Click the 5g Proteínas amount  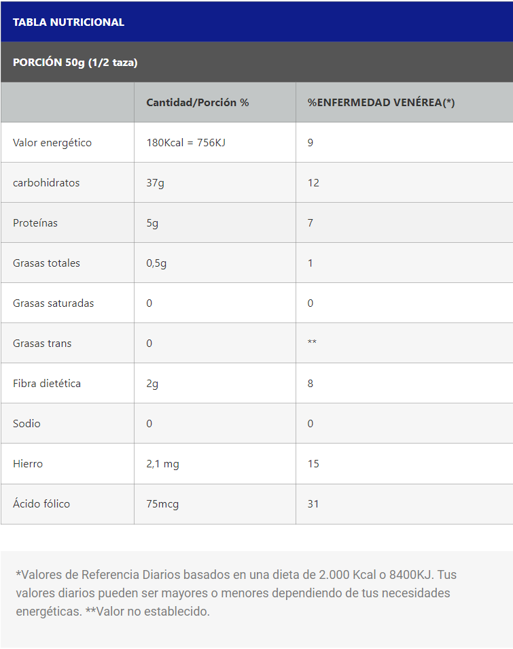tap(152, 222)
